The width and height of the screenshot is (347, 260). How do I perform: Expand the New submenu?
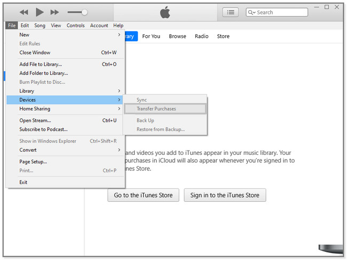(65, 35)
